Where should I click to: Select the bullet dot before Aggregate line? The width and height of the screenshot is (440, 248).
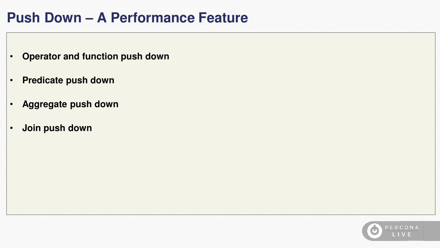coord(12,104)
